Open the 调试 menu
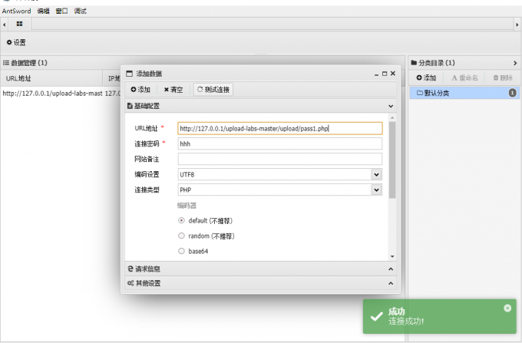The height and width of the screenshot is (343, 522). pos(81,11)
